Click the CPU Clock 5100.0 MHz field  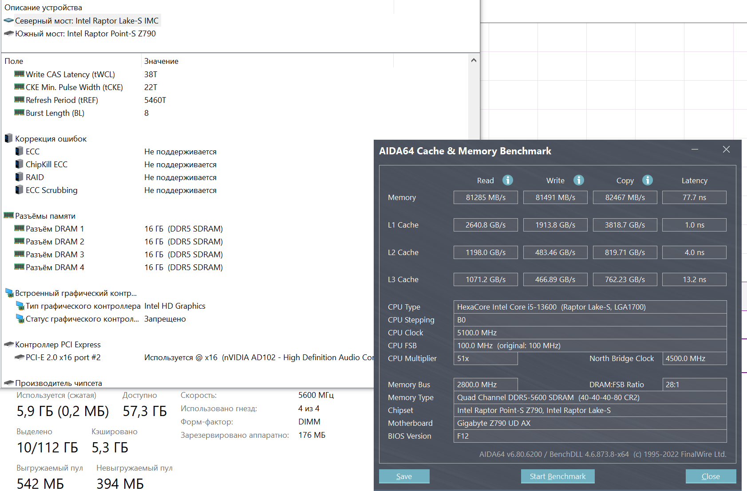590,333
